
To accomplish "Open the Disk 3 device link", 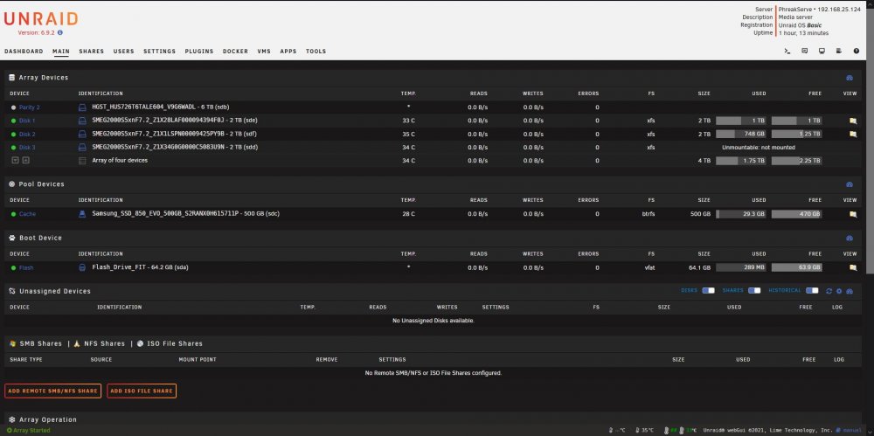I will [x=27, y=148].
